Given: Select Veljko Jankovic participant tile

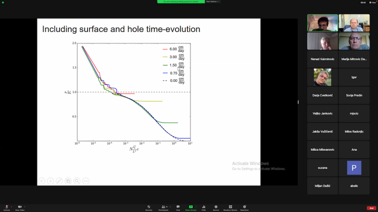Looking at the screenshot, I should coord(323,114).
